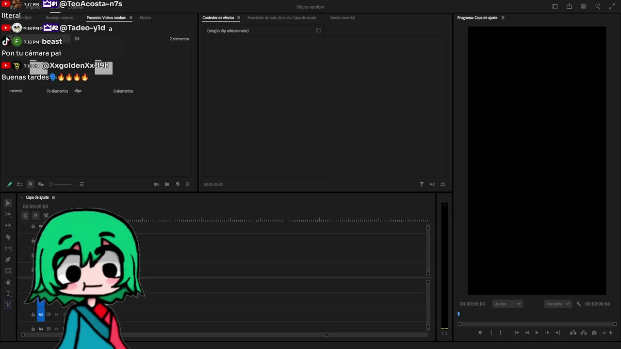The image size is (621, 349).
Task: Go to Out point in Program monitor
Action: [557, 333]
